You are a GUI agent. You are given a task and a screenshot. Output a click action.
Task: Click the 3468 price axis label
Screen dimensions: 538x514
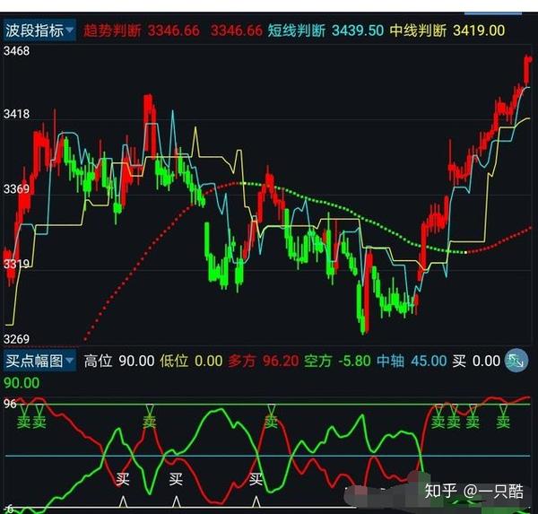16,51
